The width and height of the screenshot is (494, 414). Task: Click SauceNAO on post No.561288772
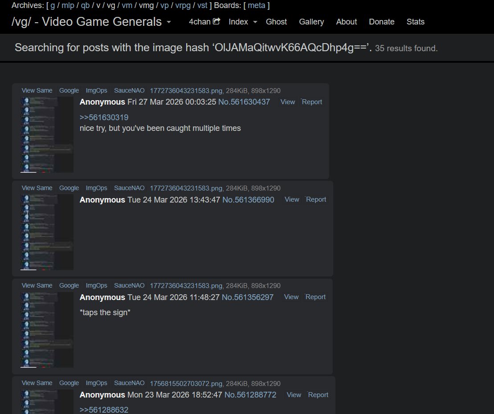point(129,383)
